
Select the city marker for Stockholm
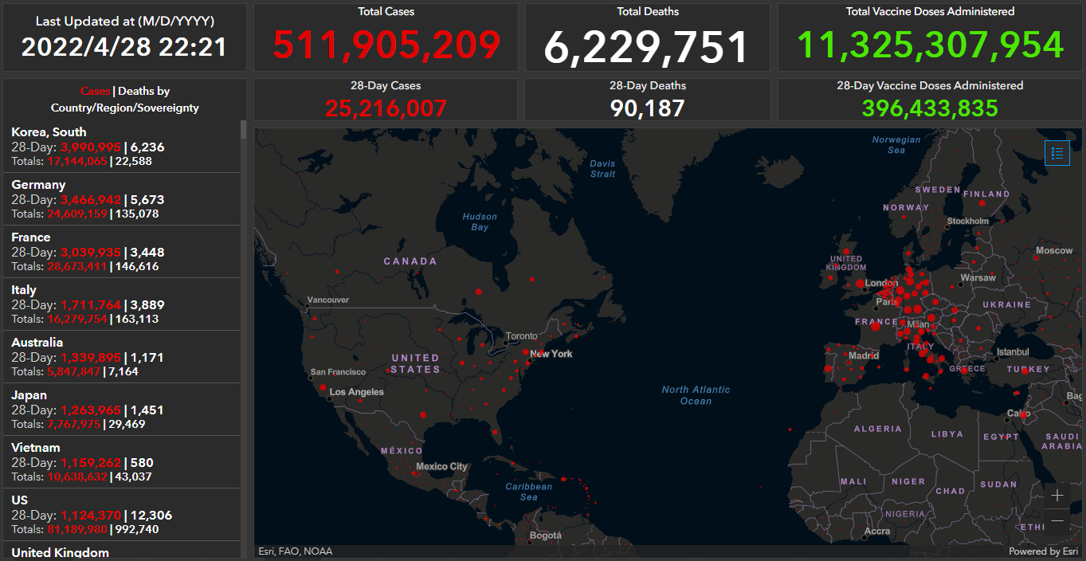click(x=947, y=227)
